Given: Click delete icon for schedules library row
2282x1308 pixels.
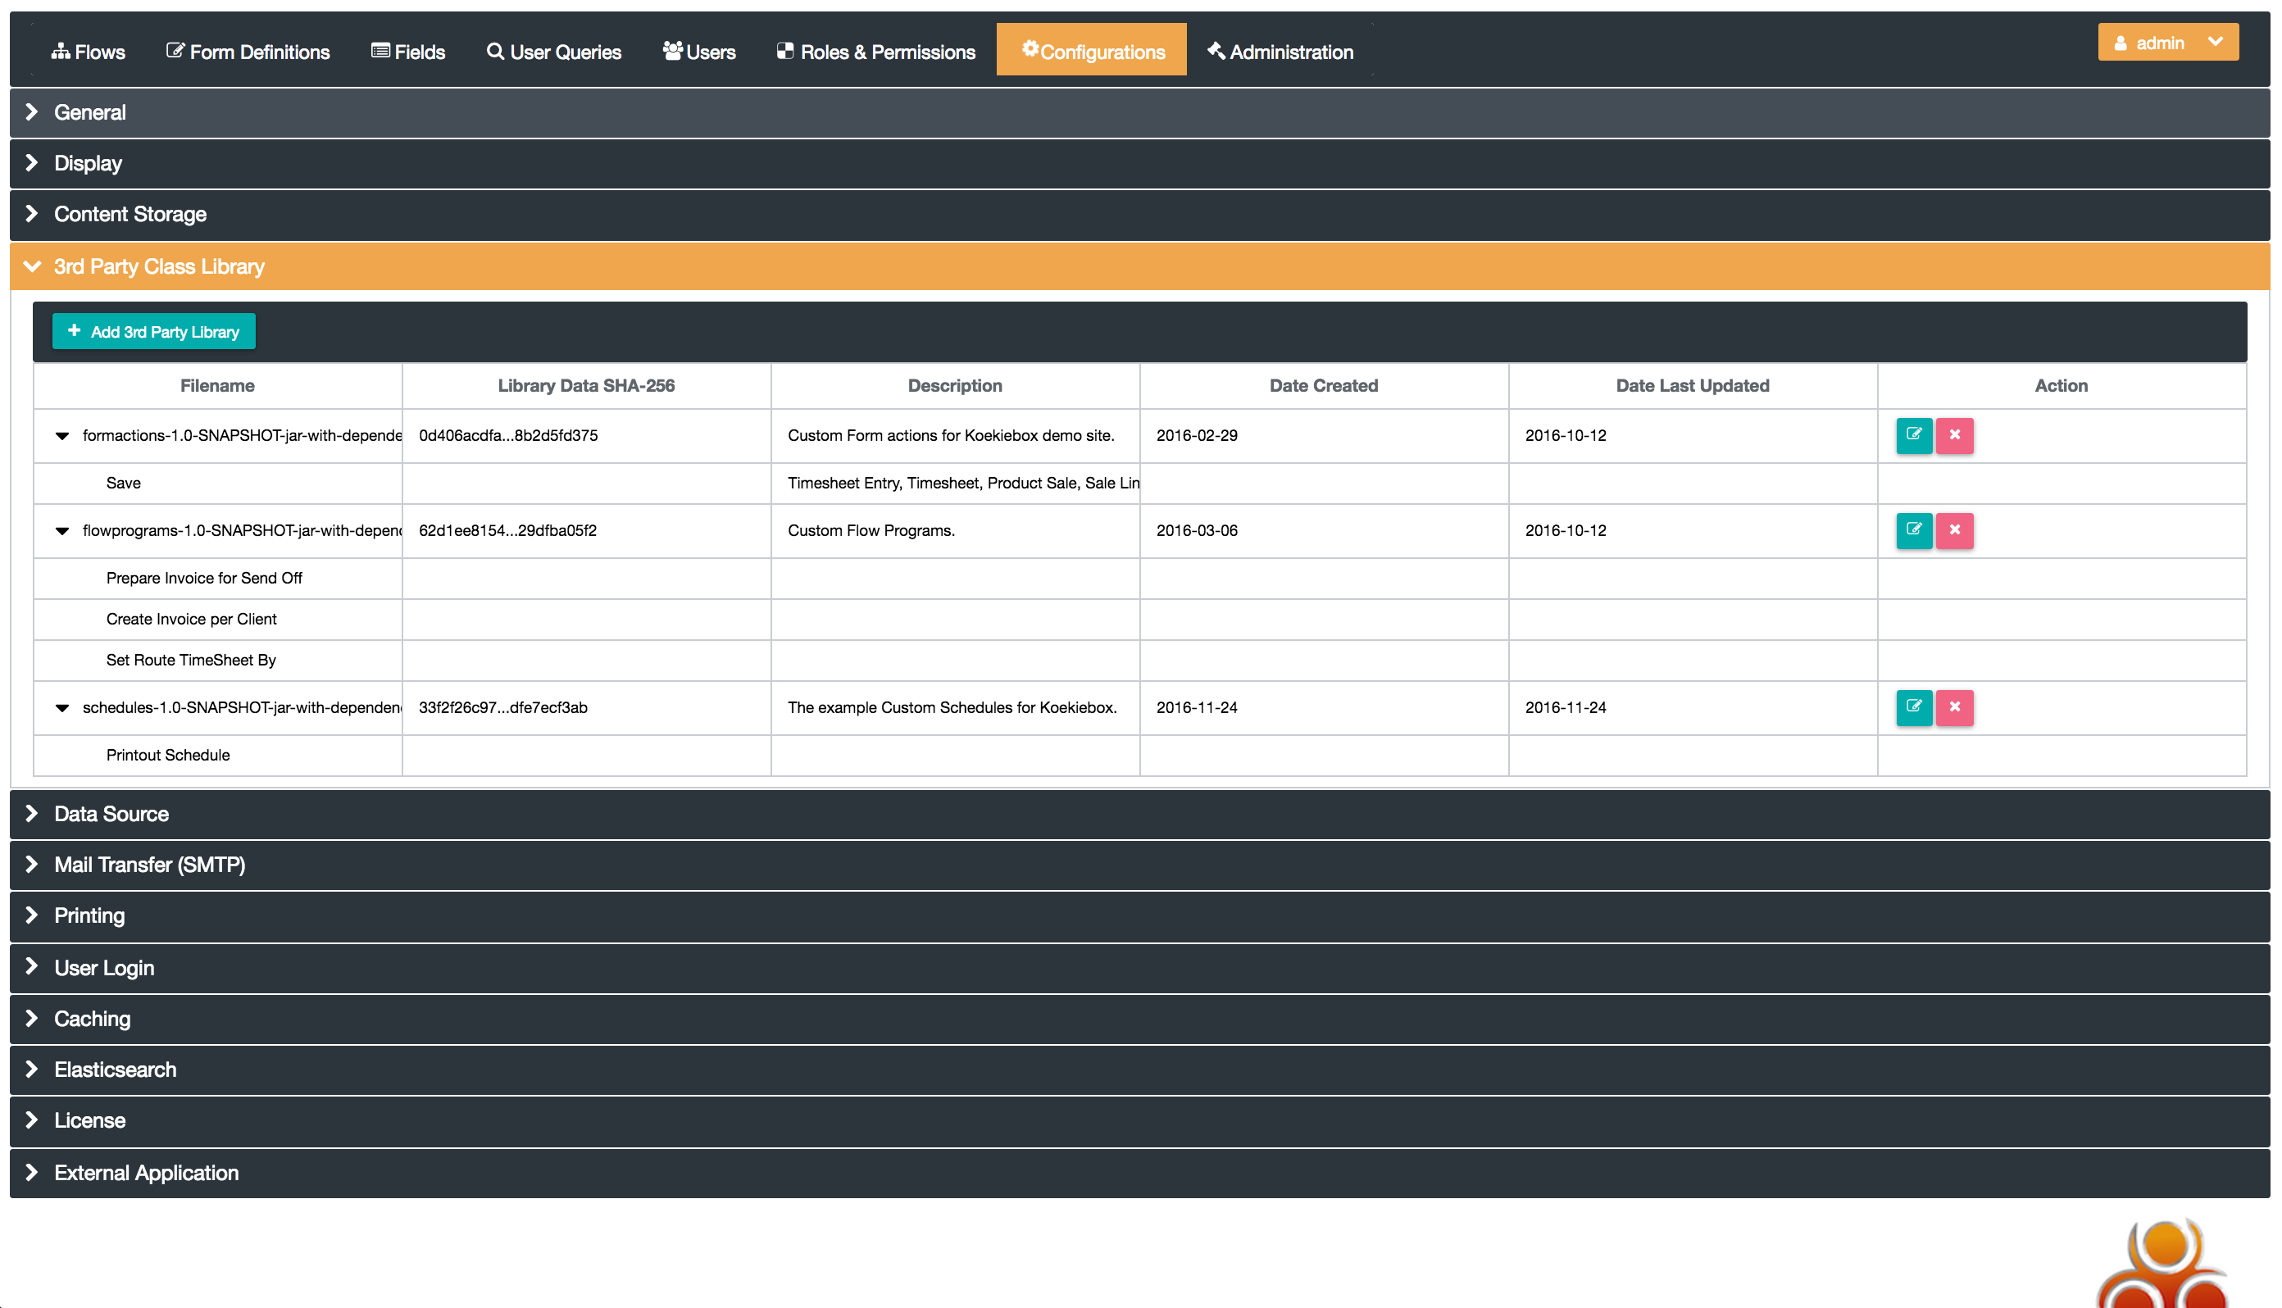Looking at the screenshot, I should [x=1954, y=708].
